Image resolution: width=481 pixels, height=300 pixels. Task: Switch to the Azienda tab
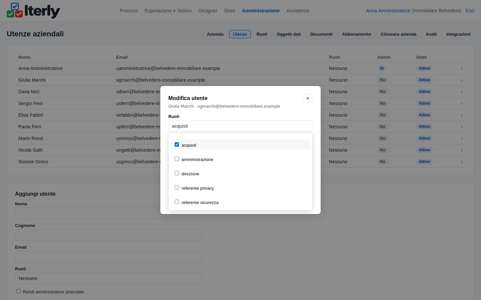pyautogui.click(x=215, y=34)
